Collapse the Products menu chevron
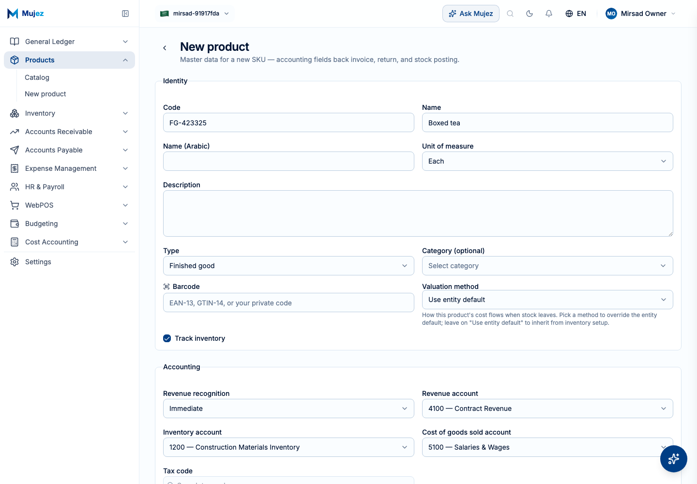This screenshot has height=484, width=697. (x=125, y=60)
